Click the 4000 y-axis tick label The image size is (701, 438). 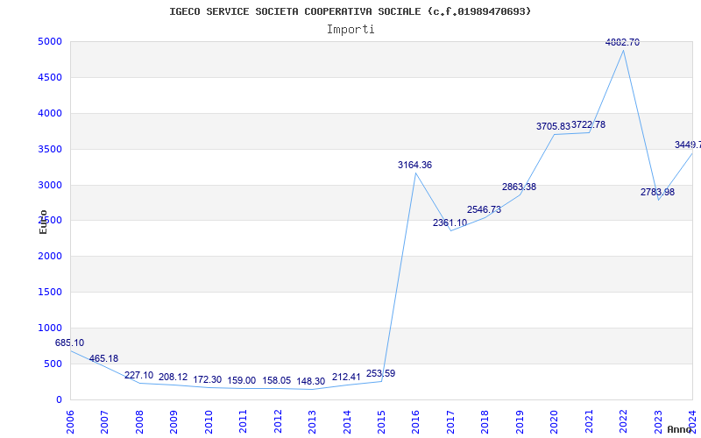50,114
